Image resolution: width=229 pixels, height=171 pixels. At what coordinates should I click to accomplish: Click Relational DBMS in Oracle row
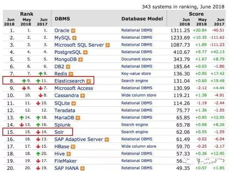point(137,30)
